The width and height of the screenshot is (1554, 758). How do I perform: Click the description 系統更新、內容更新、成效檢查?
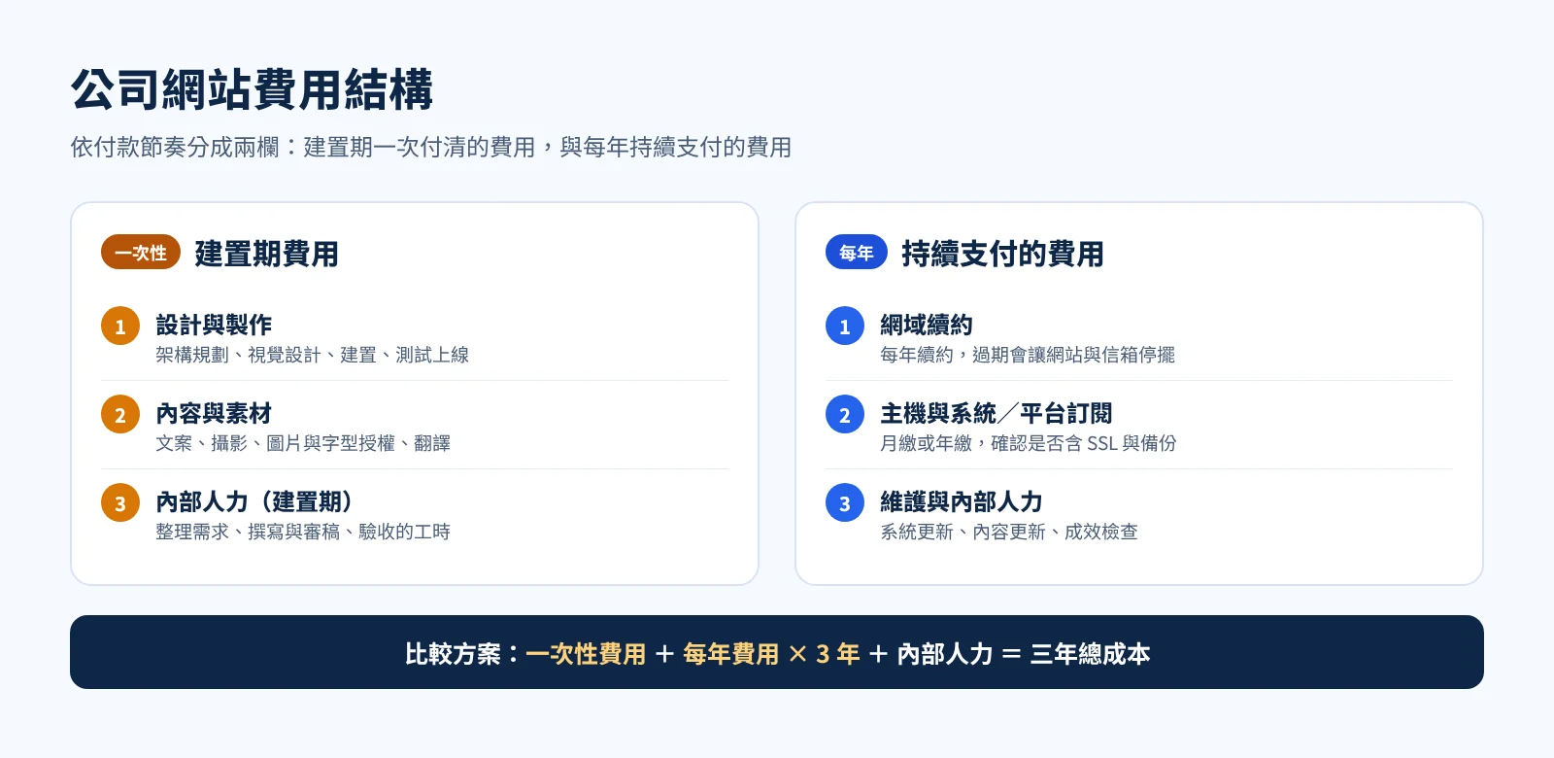pos(1009,532)
